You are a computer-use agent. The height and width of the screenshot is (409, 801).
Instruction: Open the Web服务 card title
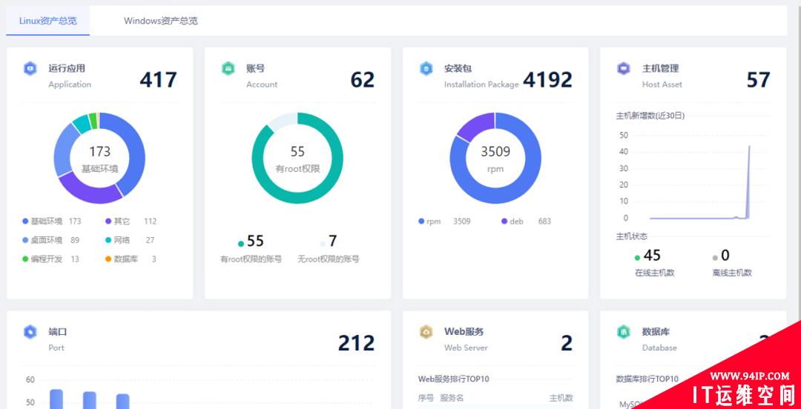[464, 331]
